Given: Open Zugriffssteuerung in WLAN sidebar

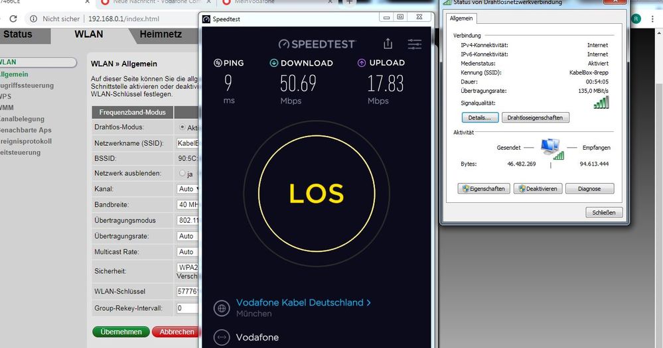Looking at the screenshot, I should click(27, 86).
